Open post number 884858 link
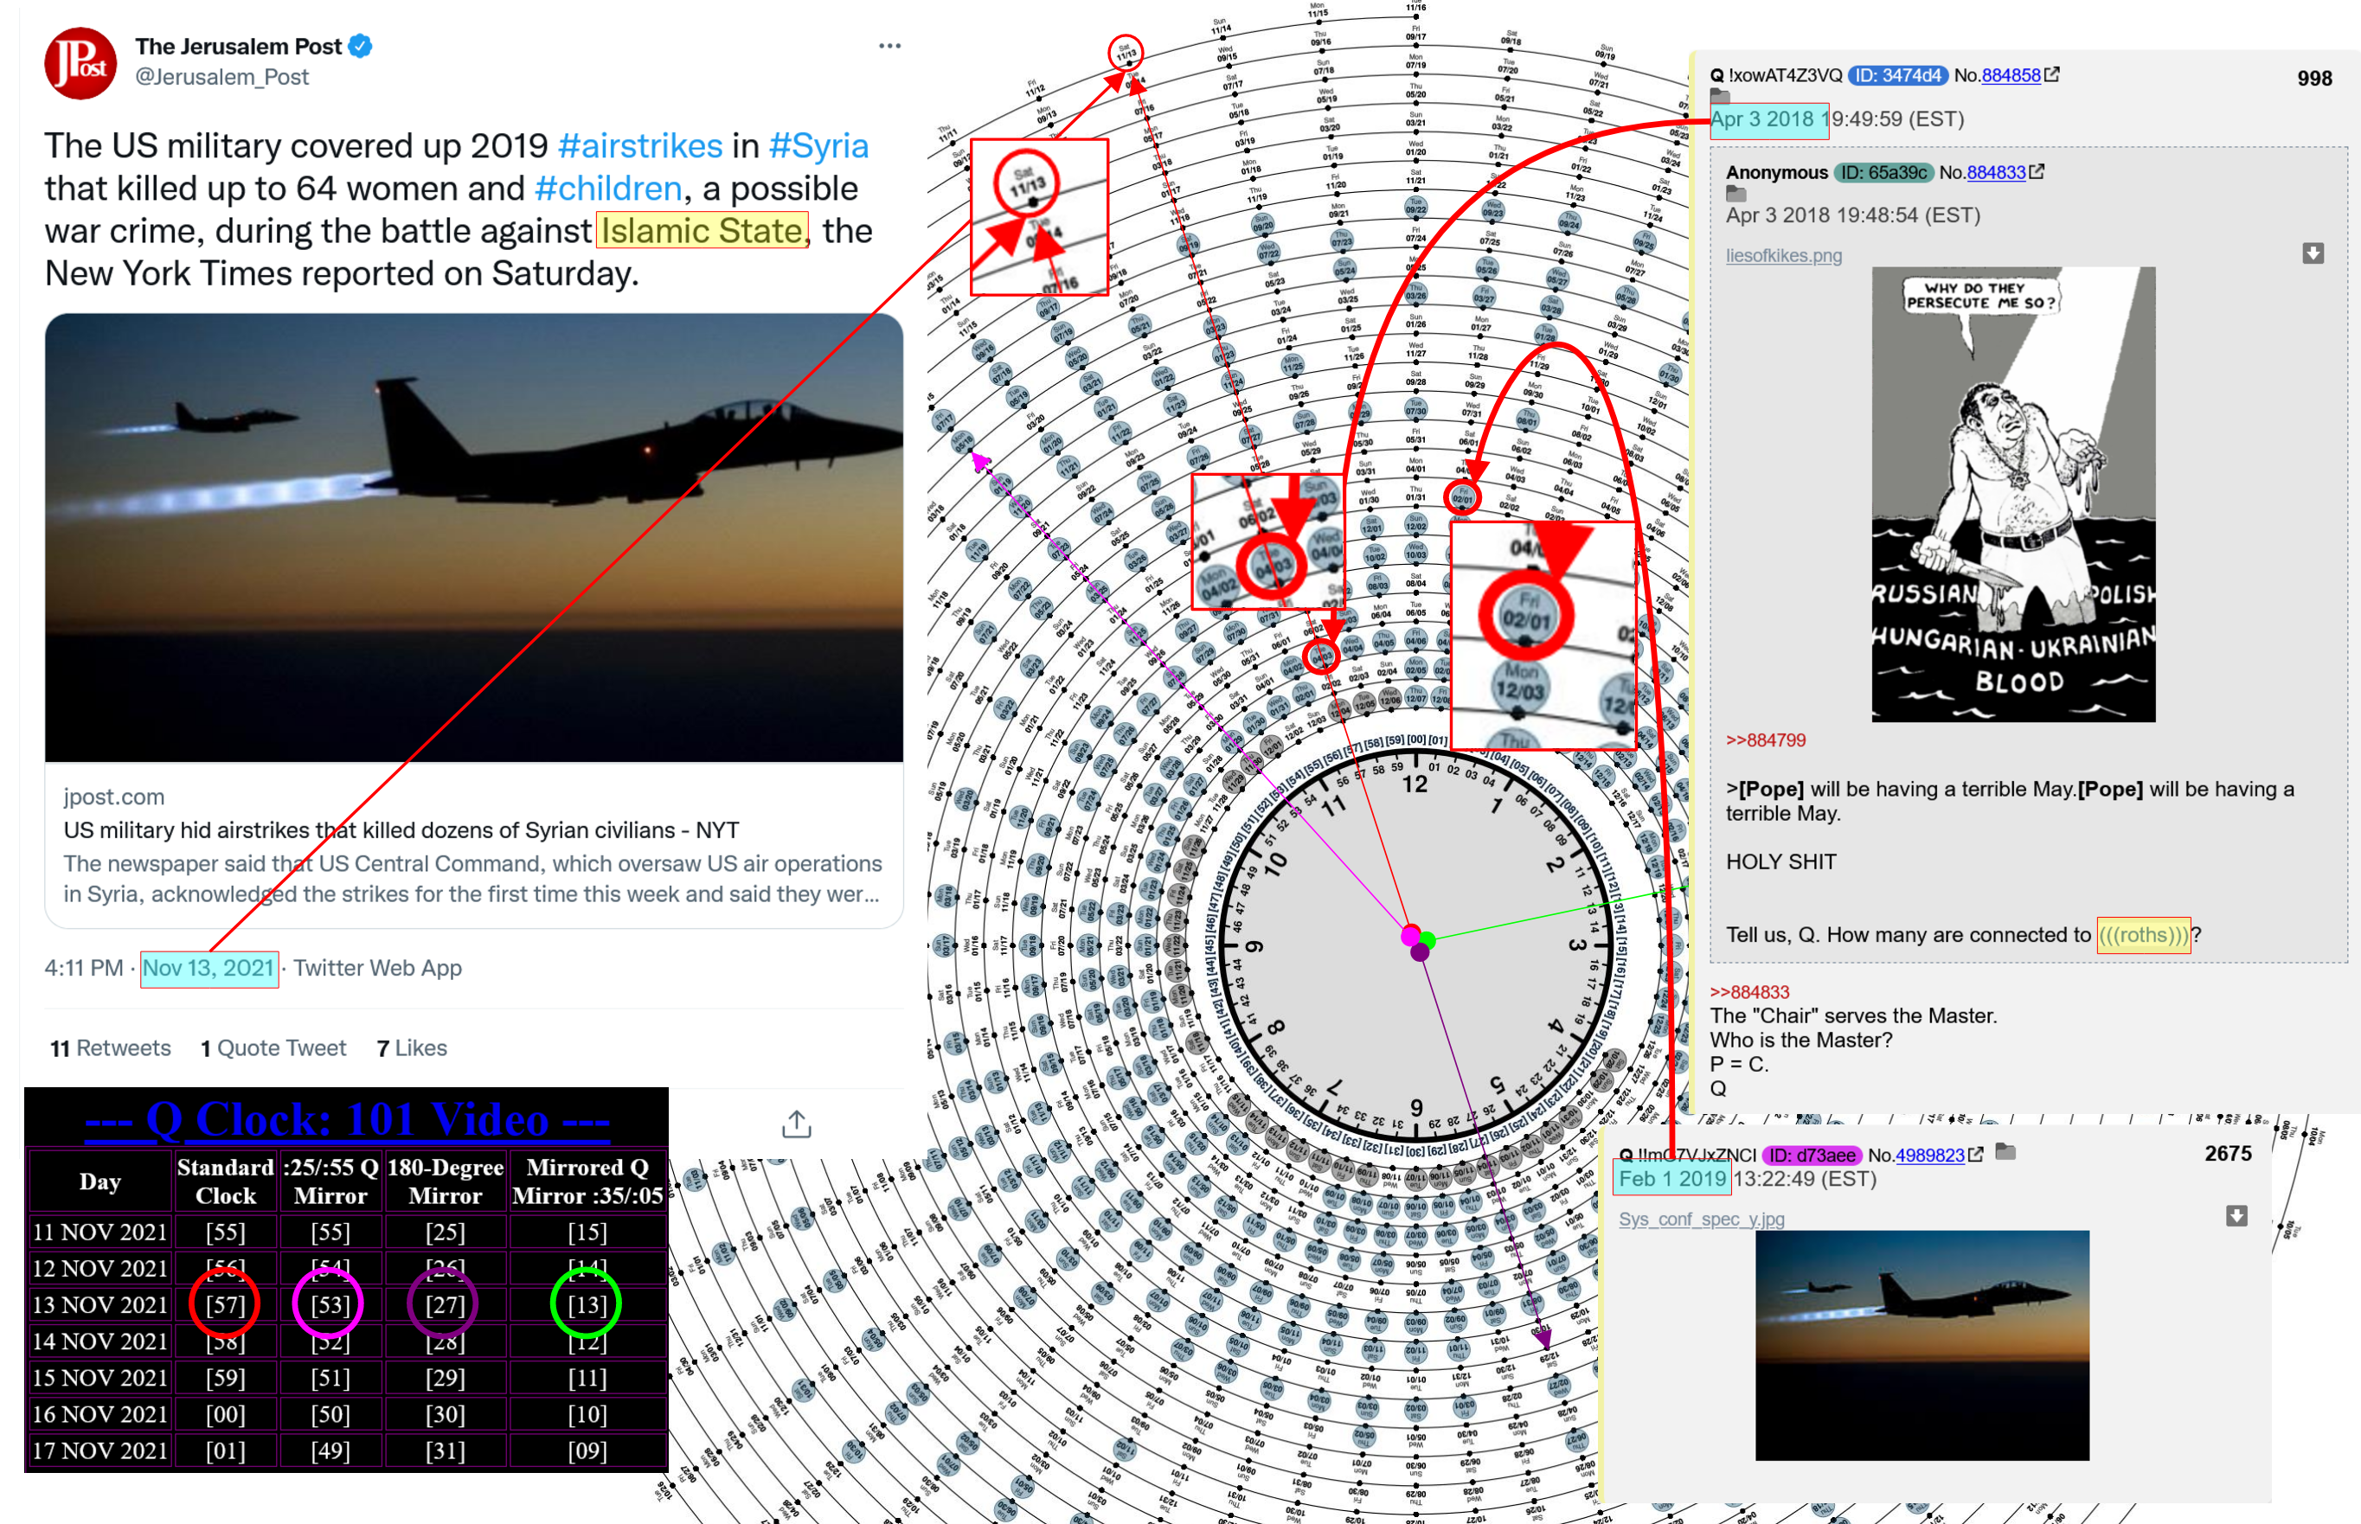The image size is (2361, 1524). 2011,75
